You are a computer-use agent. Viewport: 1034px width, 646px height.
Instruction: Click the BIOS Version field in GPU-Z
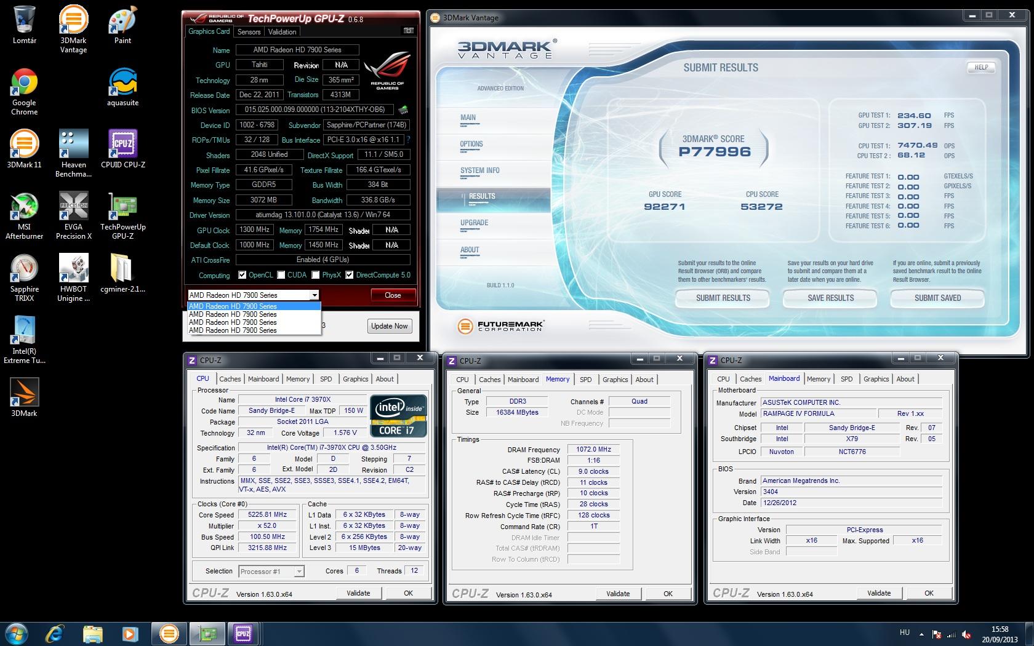coord(315,110)
